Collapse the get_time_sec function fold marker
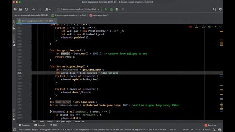235x132 pixels. [32, 51]
